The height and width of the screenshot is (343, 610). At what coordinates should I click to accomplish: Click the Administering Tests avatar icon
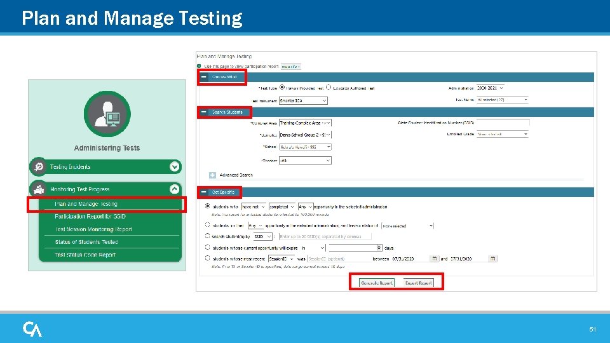tap(107, 114)
